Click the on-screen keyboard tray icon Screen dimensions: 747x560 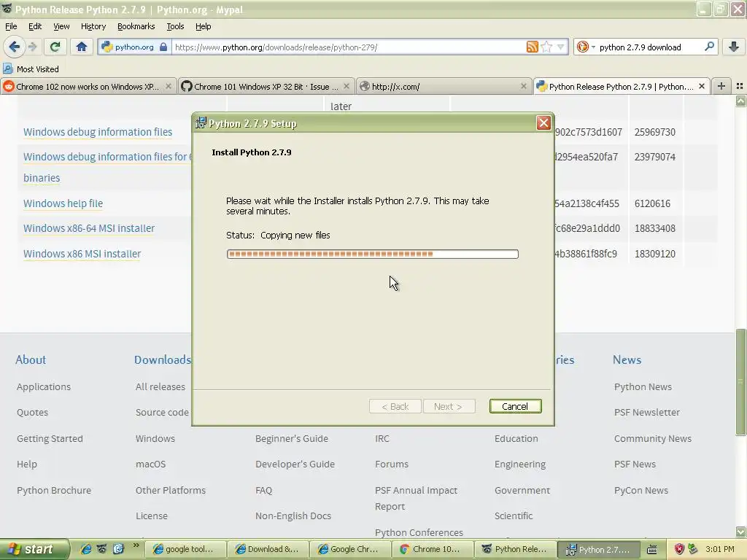652,550
